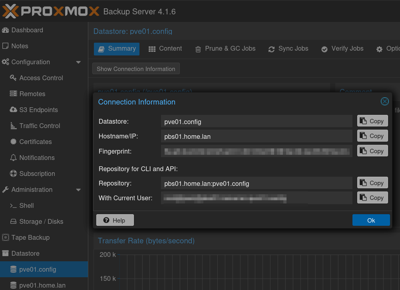Open Help for connection information
400x290 pixels.
point(115,220)
